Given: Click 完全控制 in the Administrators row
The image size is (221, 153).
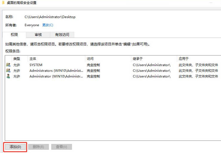Looking at the screenshot, I should (93, 71).
